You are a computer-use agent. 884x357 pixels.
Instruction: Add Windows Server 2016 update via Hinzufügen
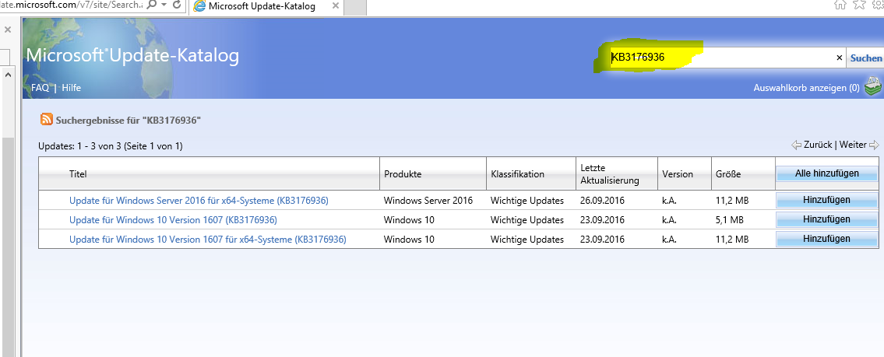point(827,200)
